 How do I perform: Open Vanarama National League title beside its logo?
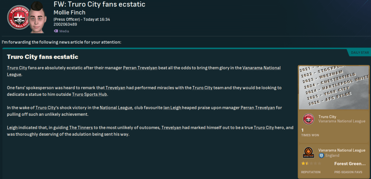coord(342,150)
